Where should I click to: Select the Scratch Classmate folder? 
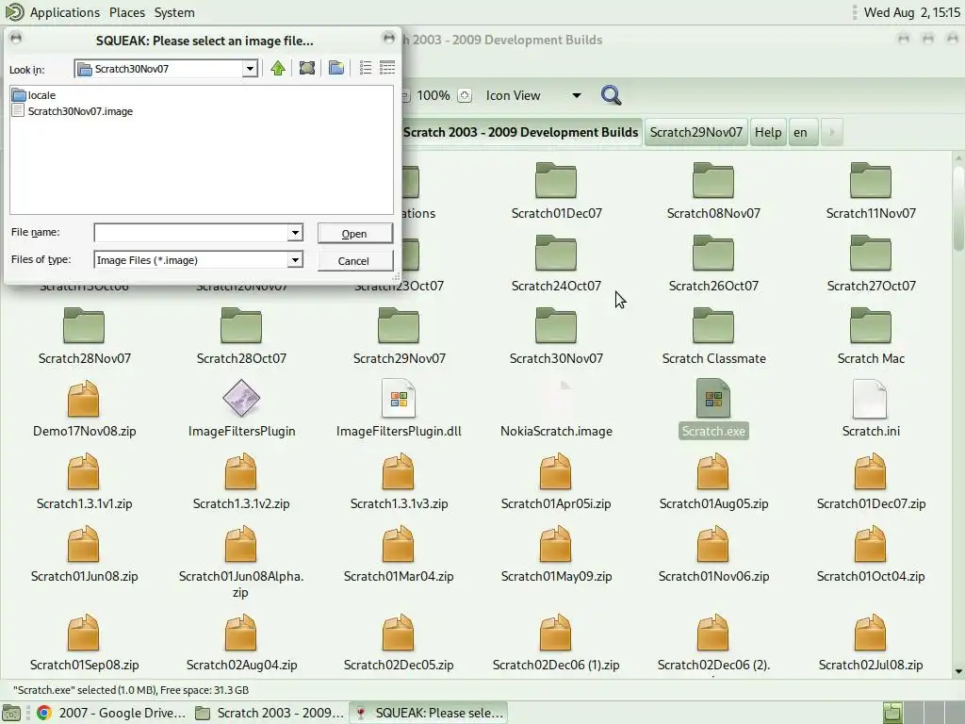713,337
